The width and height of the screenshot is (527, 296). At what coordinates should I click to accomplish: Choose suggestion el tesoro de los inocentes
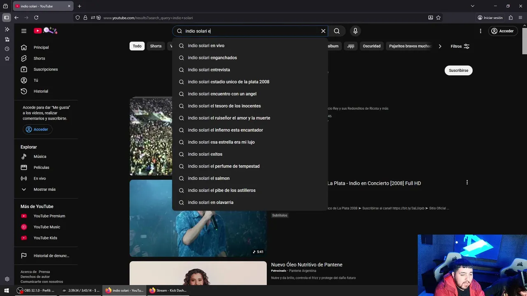[250, 106]
